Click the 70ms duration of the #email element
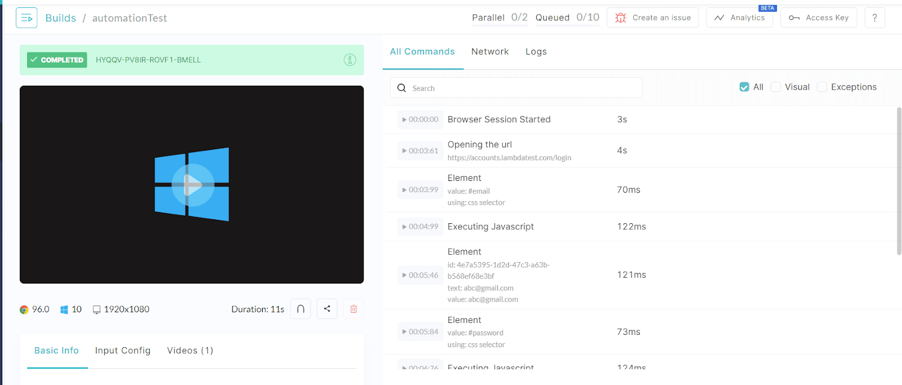 pyautogui.click(x=629, y=190)
